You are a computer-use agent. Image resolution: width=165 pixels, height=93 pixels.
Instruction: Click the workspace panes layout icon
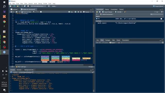pos(49,6)
